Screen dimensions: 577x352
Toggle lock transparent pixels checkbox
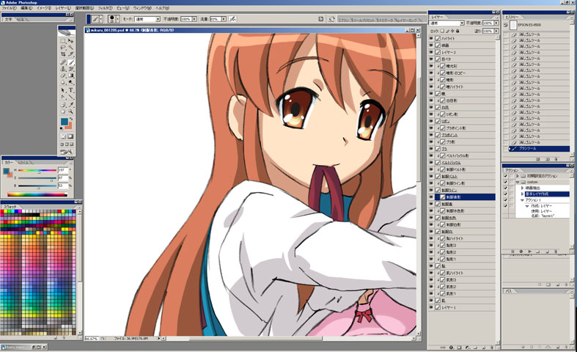[x=442, y=32]
